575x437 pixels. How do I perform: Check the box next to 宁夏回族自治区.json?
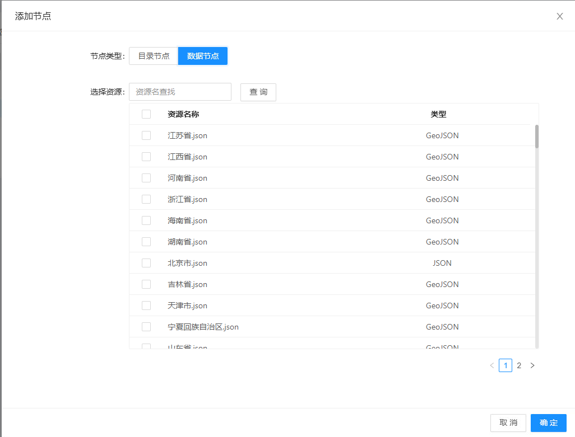(146, 326)
